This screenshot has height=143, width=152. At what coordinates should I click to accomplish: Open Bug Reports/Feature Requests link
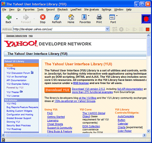[x=22, y=107]
